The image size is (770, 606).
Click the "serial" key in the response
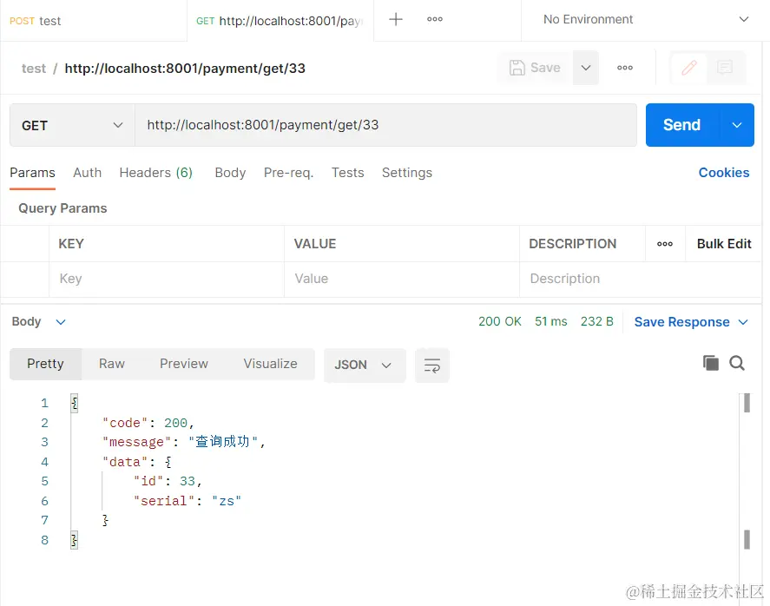164,501
